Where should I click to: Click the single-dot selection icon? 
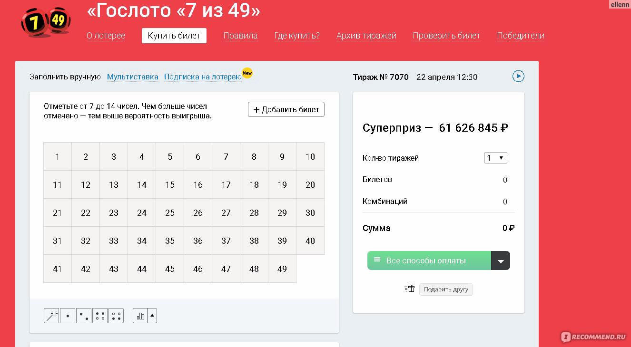pyautogui.click(x=68, y=316)
